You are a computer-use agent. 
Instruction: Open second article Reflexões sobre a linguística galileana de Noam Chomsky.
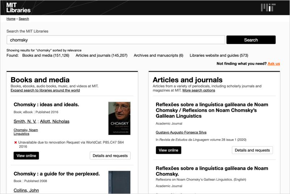(212, 171)
